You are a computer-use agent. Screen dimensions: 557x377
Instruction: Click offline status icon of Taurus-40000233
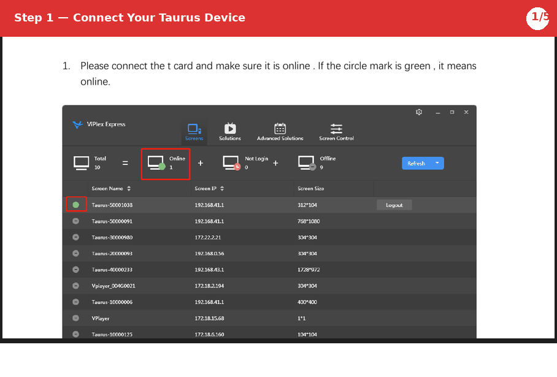75,270
